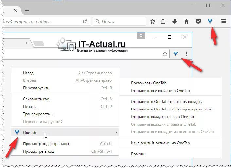Reload page in Firefox address bar
Image resolution: width=231 pixels, height=168 pixels.
point(85,22)
